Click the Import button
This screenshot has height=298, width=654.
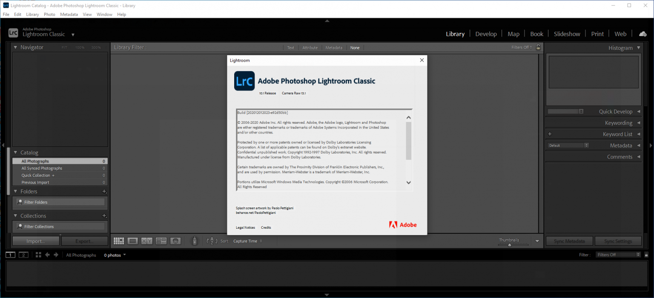click(x=36, y=241)
